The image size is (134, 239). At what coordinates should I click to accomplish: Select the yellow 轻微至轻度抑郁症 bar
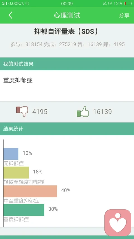pos(16,173)
